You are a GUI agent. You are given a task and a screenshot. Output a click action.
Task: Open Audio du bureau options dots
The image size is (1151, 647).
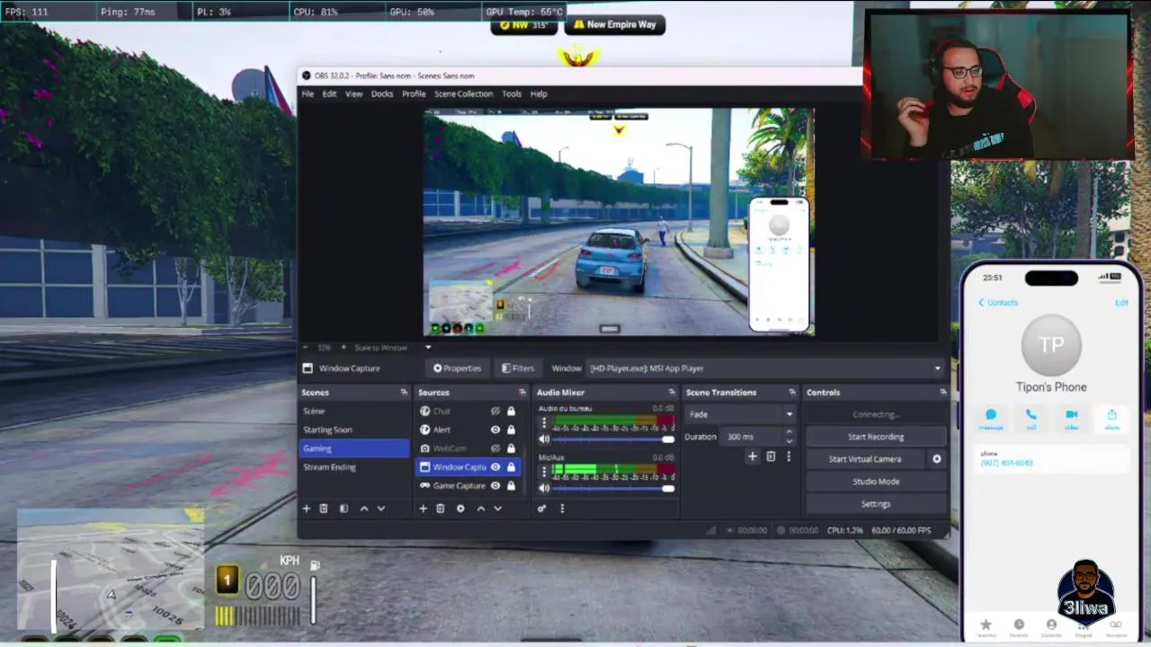pos(543,421)
